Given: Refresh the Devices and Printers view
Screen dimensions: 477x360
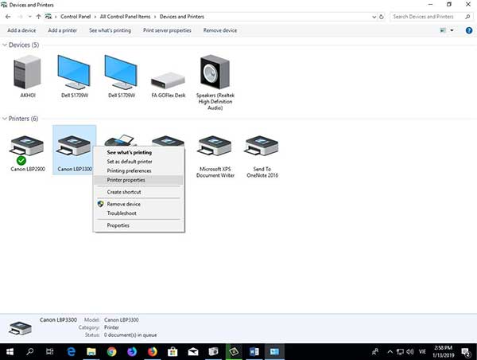Looking at the screenshot, I should (x=381, y=17).
